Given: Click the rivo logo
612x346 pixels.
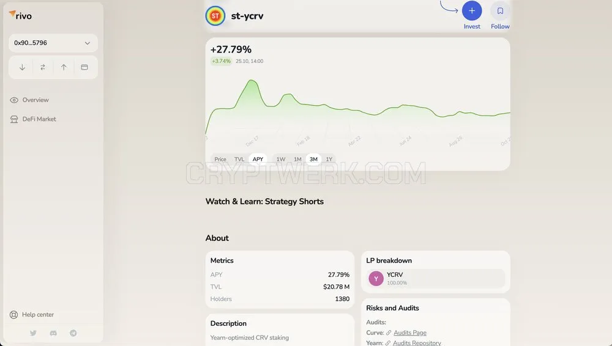Looking at the screenshot, I should click(20, 16).
